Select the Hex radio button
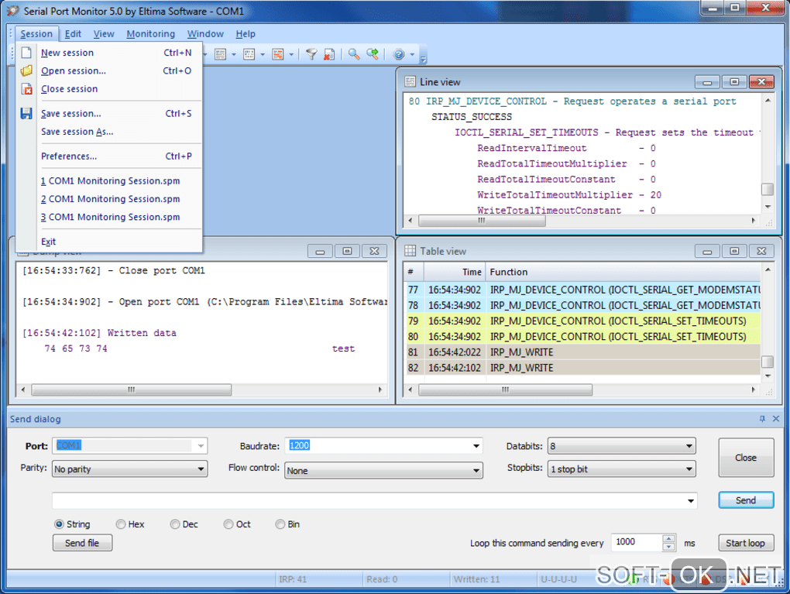The height and width of the screenshot is (594, 790). coord(121,524)
